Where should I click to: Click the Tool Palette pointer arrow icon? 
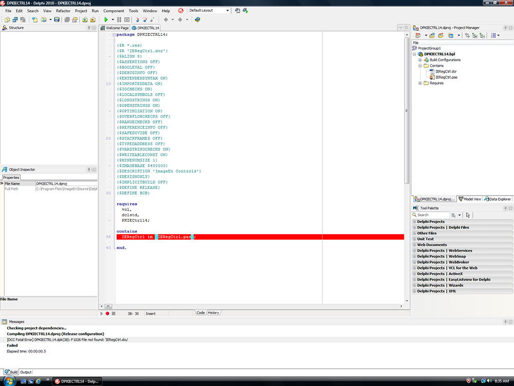(x=468, y=215)
